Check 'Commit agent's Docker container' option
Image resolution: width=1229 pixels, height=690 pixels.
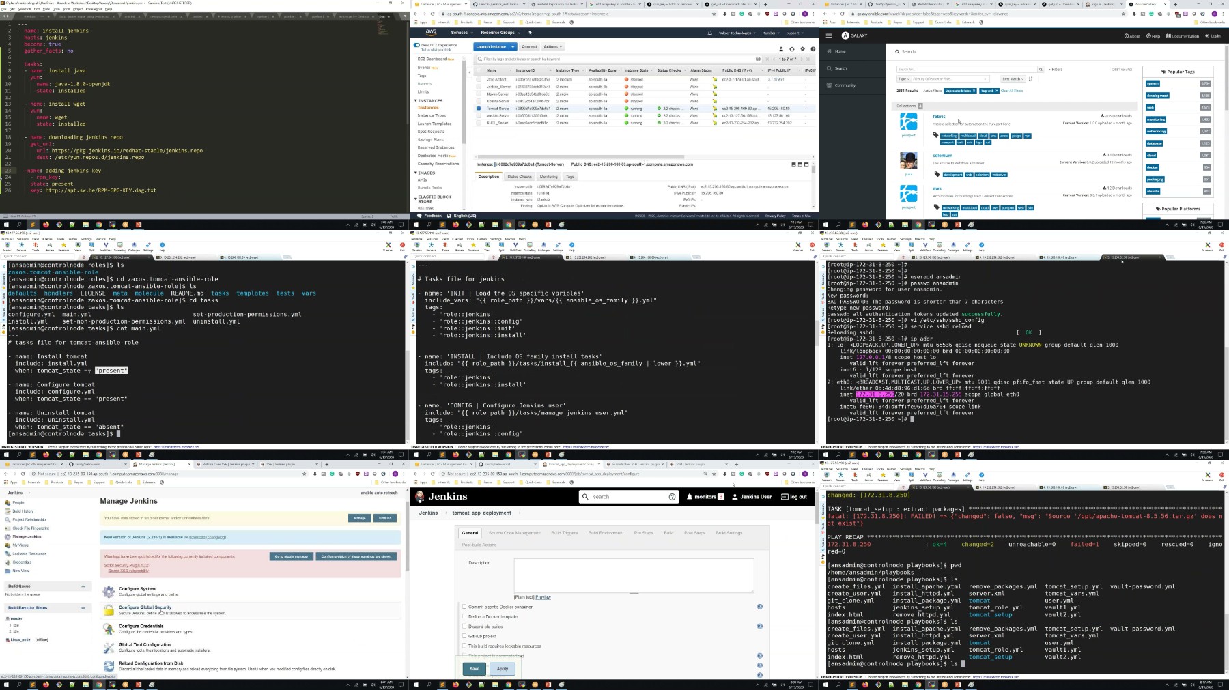coord(464,606)
